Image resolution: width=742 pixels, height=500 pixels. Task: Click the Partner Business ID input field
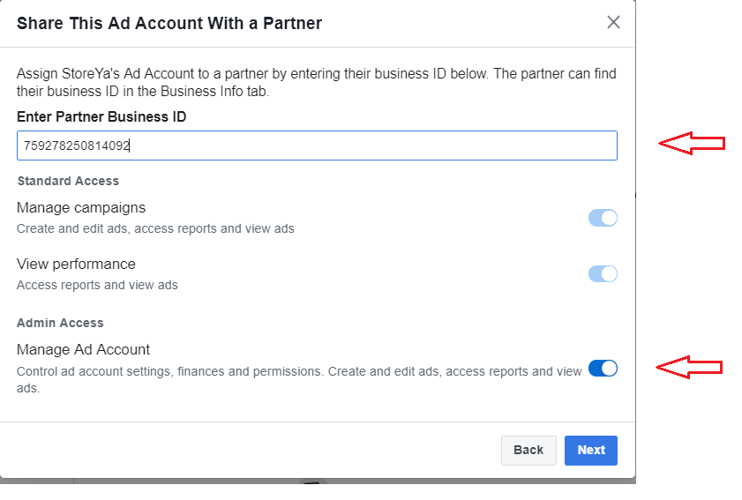[x=316, y=146]
